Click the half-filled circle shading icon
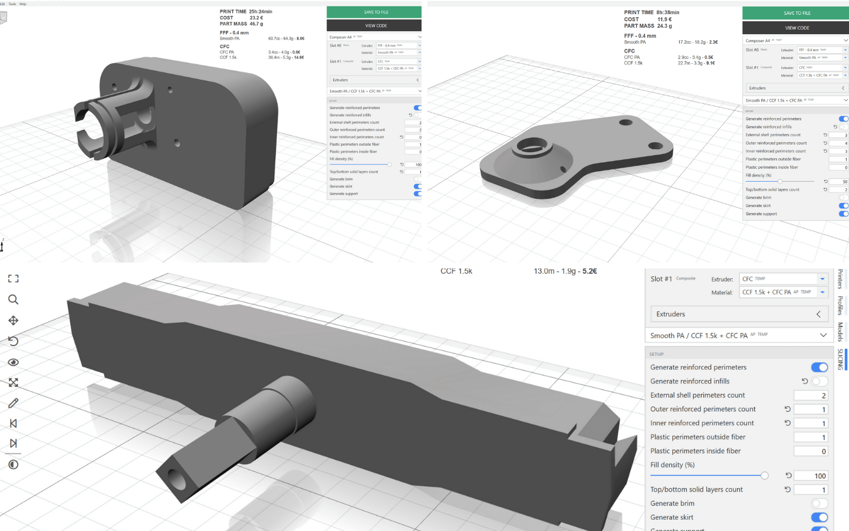 13,465
